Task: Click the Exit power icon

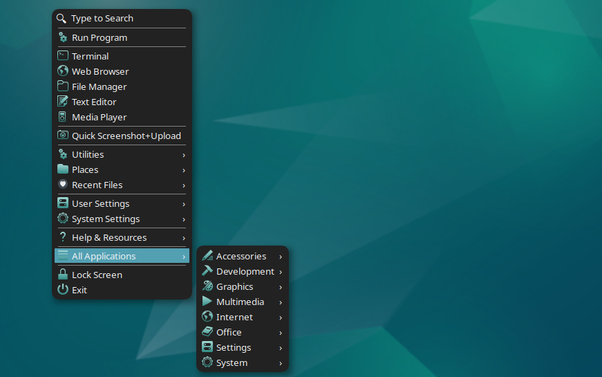Action: pyautogui.click(x=63, y=289)
